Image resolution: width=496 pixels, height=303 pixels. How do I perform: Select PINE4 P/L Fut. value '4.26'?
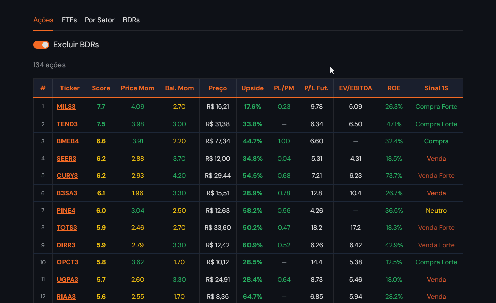pos(317,211)
